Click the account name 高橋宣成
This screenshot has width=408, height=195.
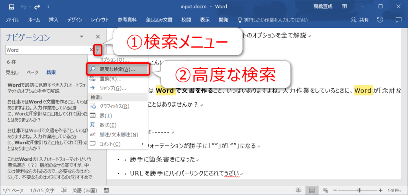323,7
